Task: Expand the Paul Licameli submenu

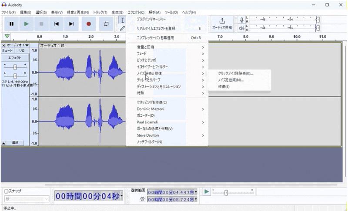Action: (x=167, y=122)
